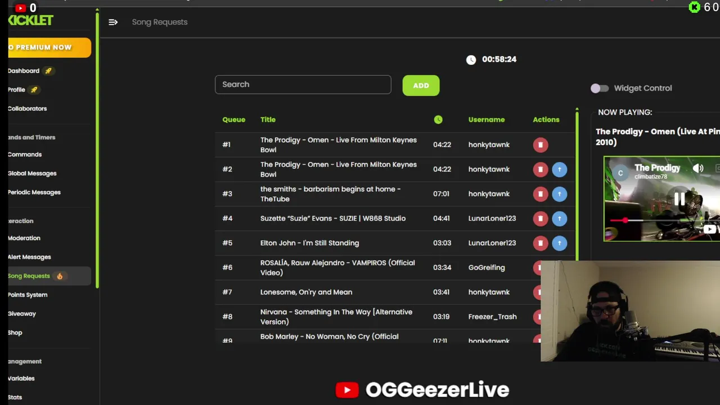
Task: Click the Song Requests page heading
Action: pyautogui.click(x=160, y=22)
